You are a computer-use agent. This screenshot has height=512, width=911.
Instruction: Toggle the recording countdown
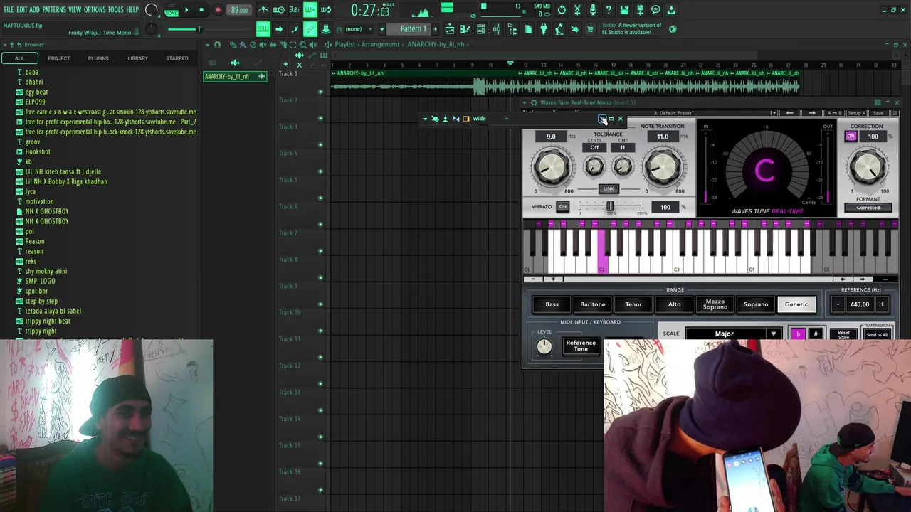tap(295, 10)
